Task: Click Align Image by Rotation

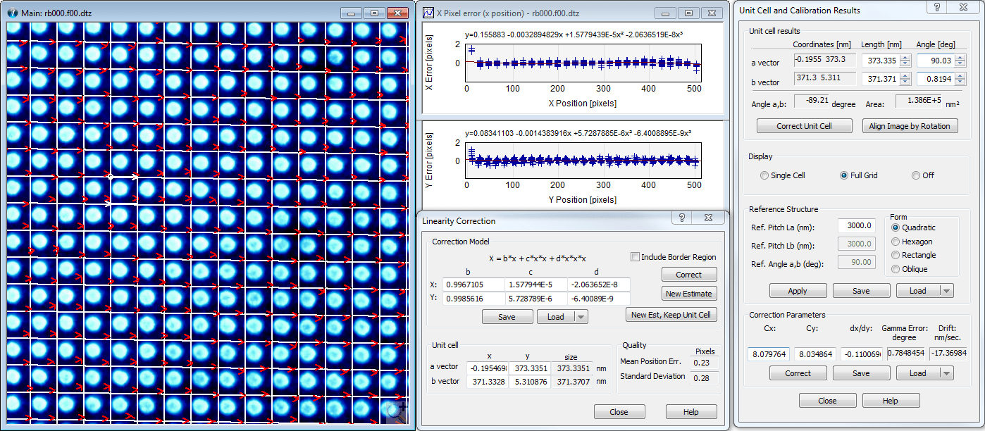Action: (x=910, y=125)
